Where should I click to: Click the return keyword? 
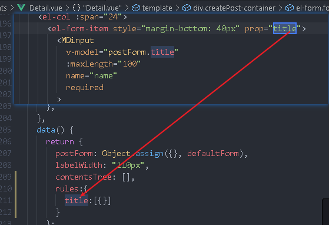(x=60, y=142)
